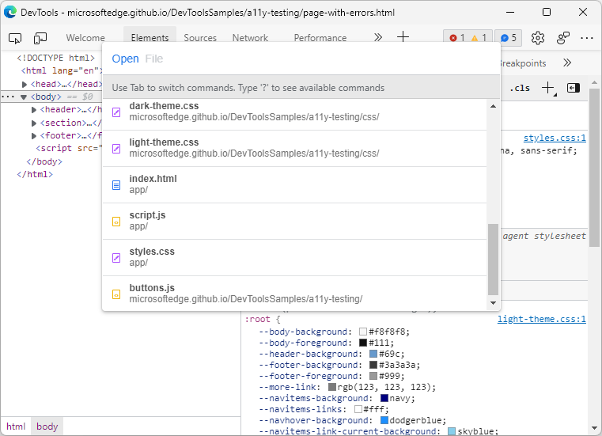
Task: Click the Styles pane scrollbar down arrow
Action: [x=594, y=428]
